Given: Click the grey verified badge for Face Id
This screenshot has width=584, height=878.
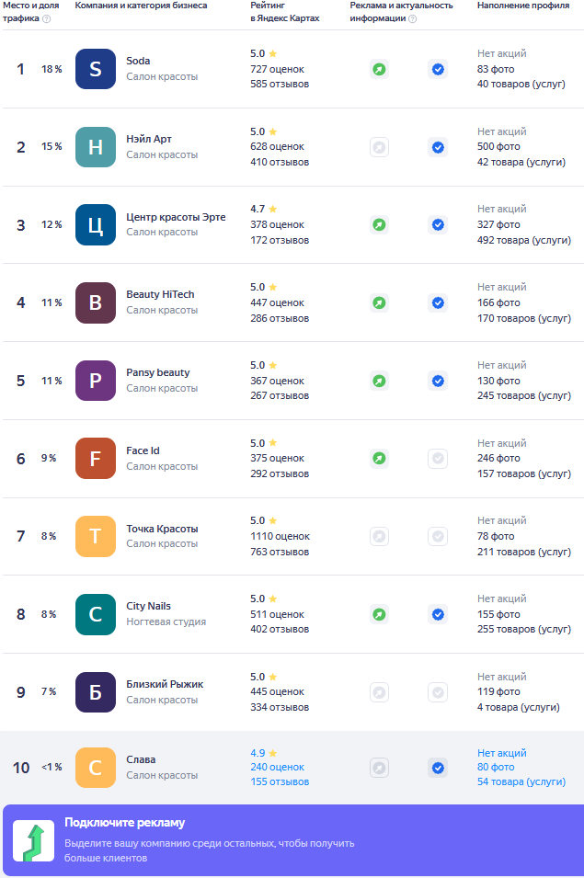Looking at the screenshot, I should (x=438, y=458).
